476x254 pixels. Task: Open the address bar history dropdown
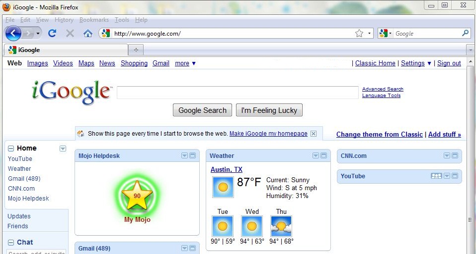click(x=370, y=33)
